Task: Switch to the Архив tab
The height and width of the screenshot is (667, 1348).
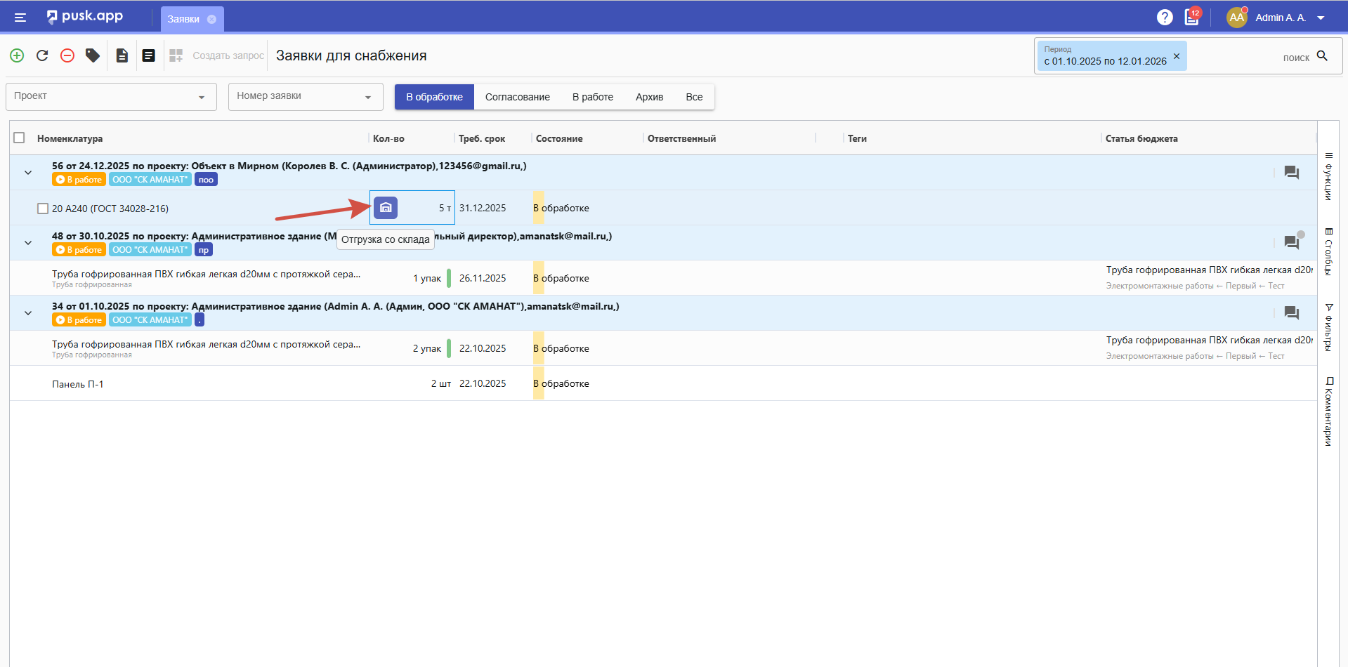Action: [x=649, y=97]
